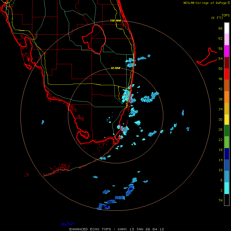Select the dark maroon legend color segment
The image size is (231, 231).
227,62
